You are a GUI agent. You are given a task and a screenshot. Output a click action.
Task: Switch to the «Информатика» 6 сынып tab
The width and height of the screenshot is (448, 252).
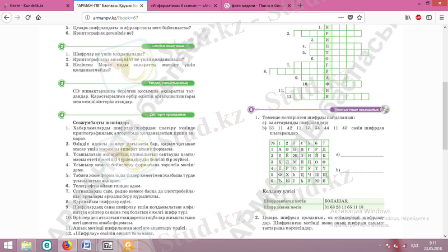coord(179,5)
